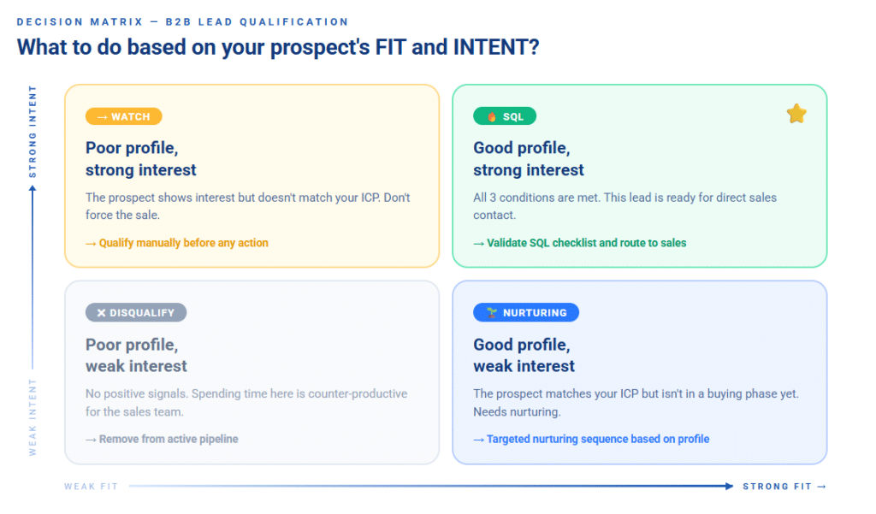Follow 'Targeted nurturing sequence based on profile' link

click(x=591, y=439)
